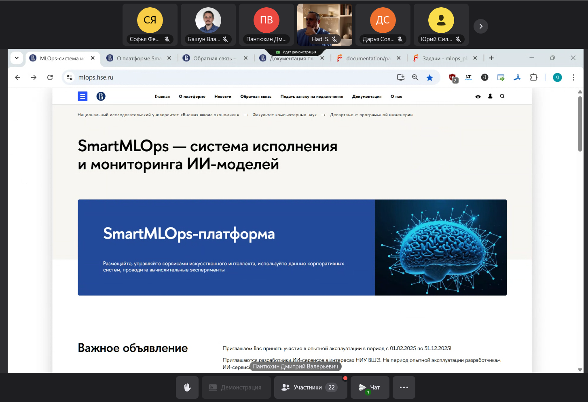The height and width of the screenshot is (402, 588).
Task: Open the Участники participants panel
Action: [x=311, y=387]
